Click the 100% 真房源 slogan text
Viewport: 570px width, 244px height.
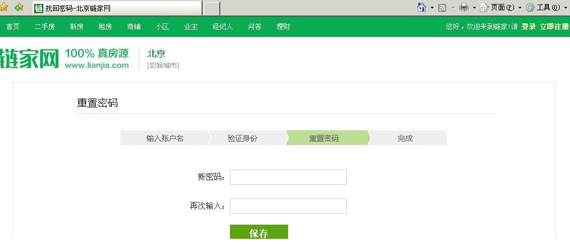pyautogui.click(x=96, y=53)
